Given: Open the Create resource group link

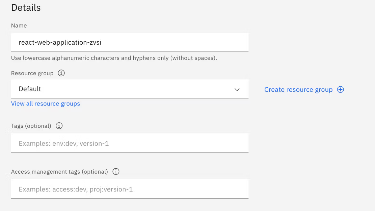Looking at the screenshot, I should pyautogui.click(x=298, y=90).
